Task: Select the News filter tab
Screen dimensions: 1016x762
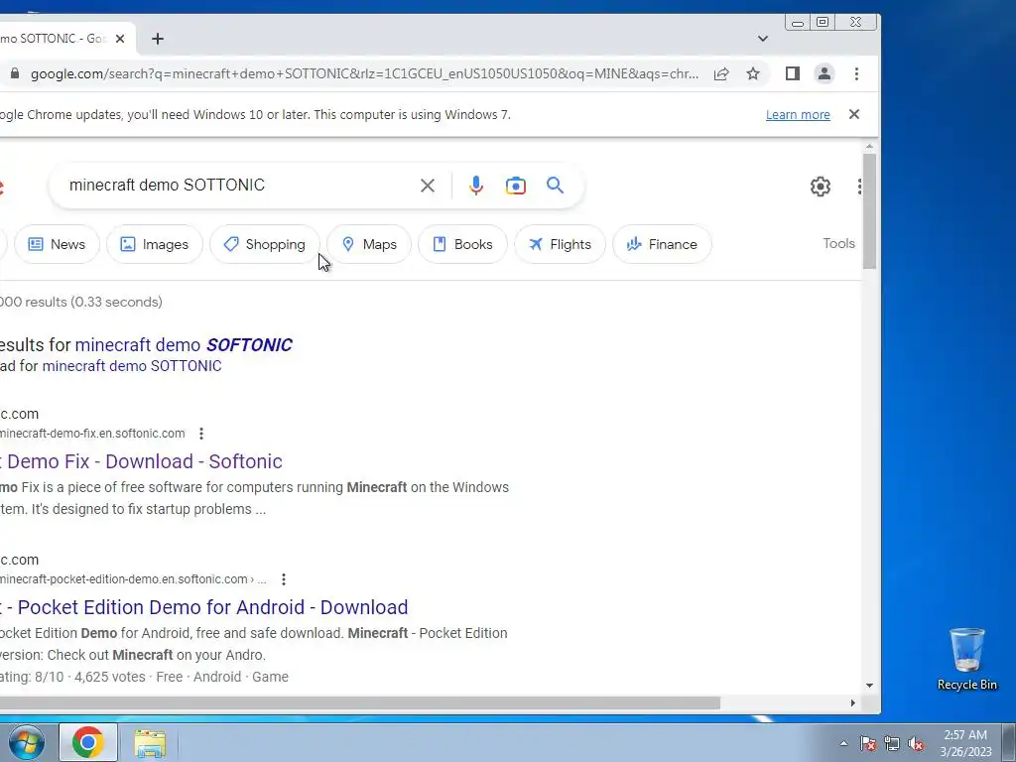Action: coord(57,244)
